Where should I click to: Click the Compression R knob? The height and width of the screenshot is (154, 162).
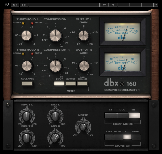pos(56,66)
